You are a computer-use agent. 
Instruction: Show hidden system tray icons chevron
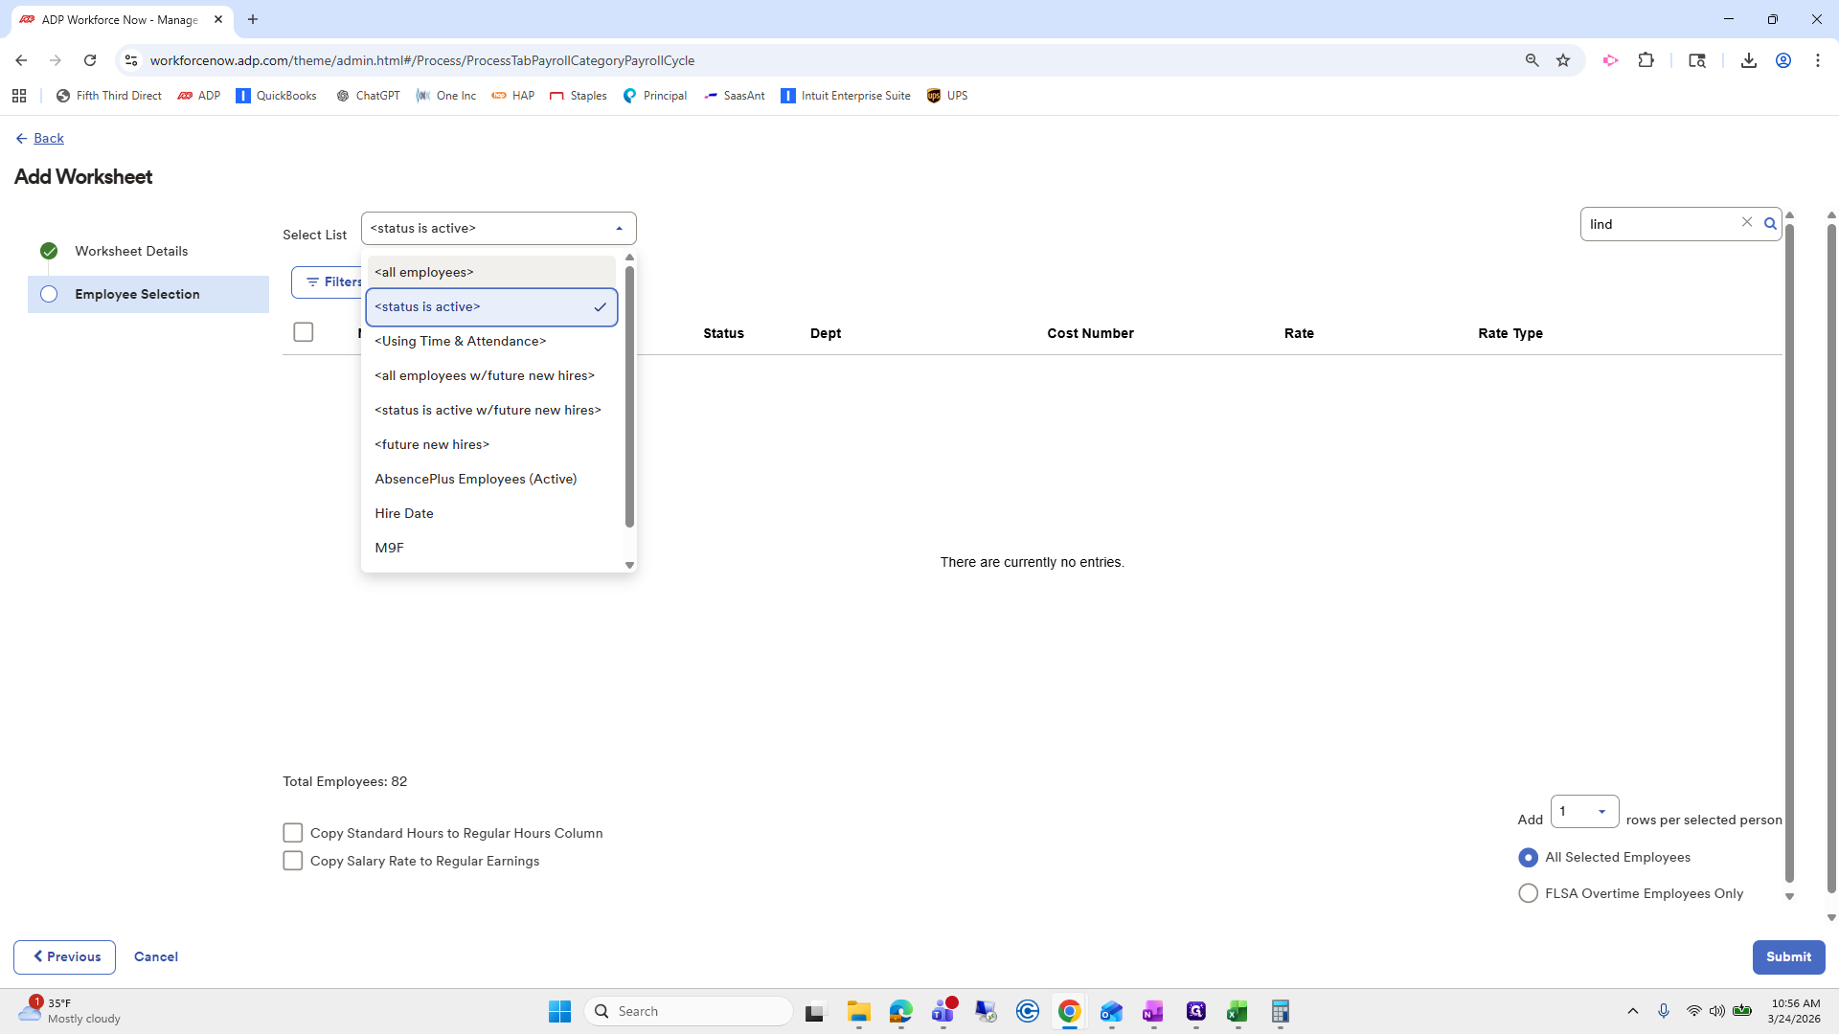point(1633,1011)
